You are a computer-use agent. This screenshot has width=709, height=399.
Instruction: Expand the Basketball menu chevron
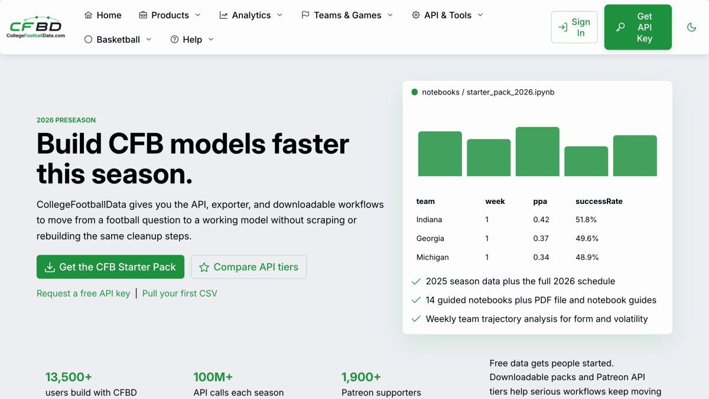[149, 39]
